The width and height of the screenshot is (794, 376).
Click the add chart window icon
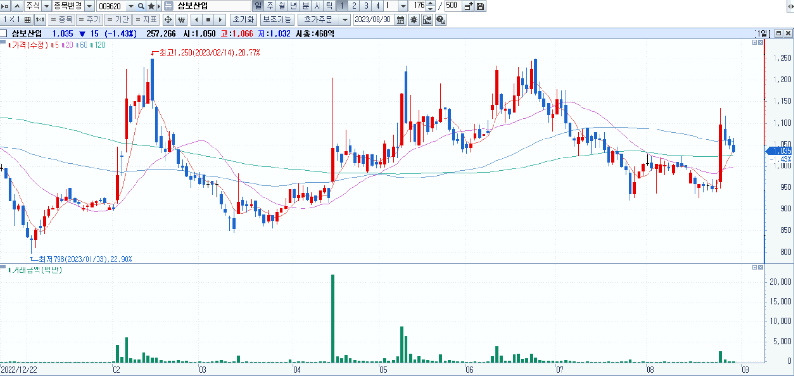tap(468, 6)
